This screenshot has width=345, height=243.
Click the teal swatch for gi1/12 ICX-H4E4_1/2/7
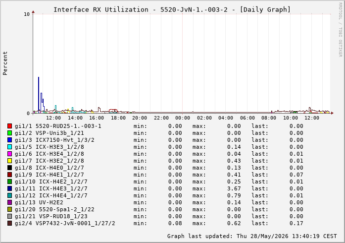click(x=9, y=195)
